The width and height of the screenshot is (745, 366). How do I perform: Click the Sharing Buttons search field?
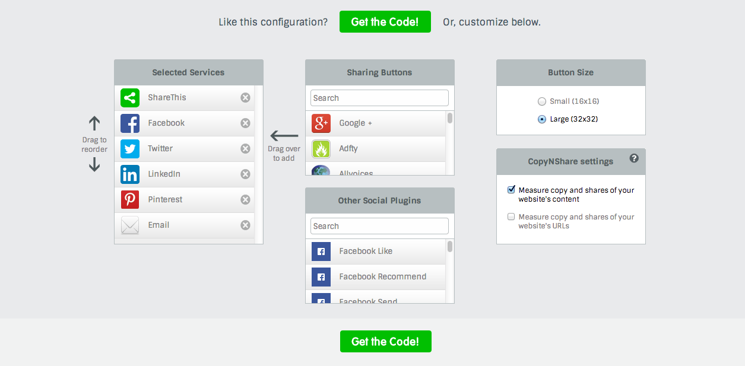[379, 98]
